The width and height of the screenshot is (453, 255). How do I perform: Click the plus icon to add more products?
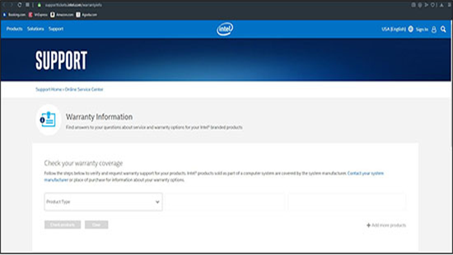point(369,225)
